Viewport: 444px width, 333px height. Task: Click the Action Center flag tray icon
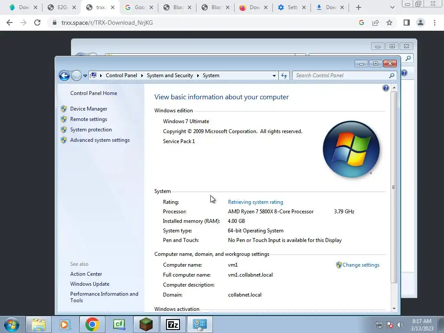click(x=390, y=325)
